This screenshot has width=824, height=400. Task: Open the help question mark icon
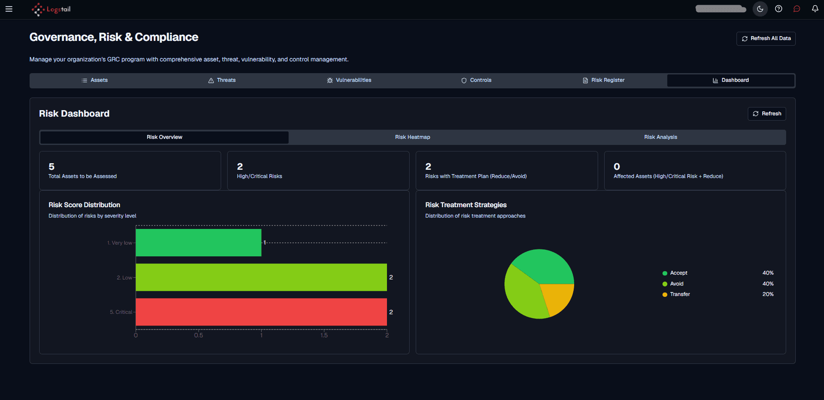point(779,9)
